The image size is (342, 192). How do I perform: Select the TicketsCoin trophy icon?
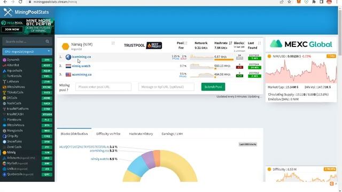[x=4, y=92]
